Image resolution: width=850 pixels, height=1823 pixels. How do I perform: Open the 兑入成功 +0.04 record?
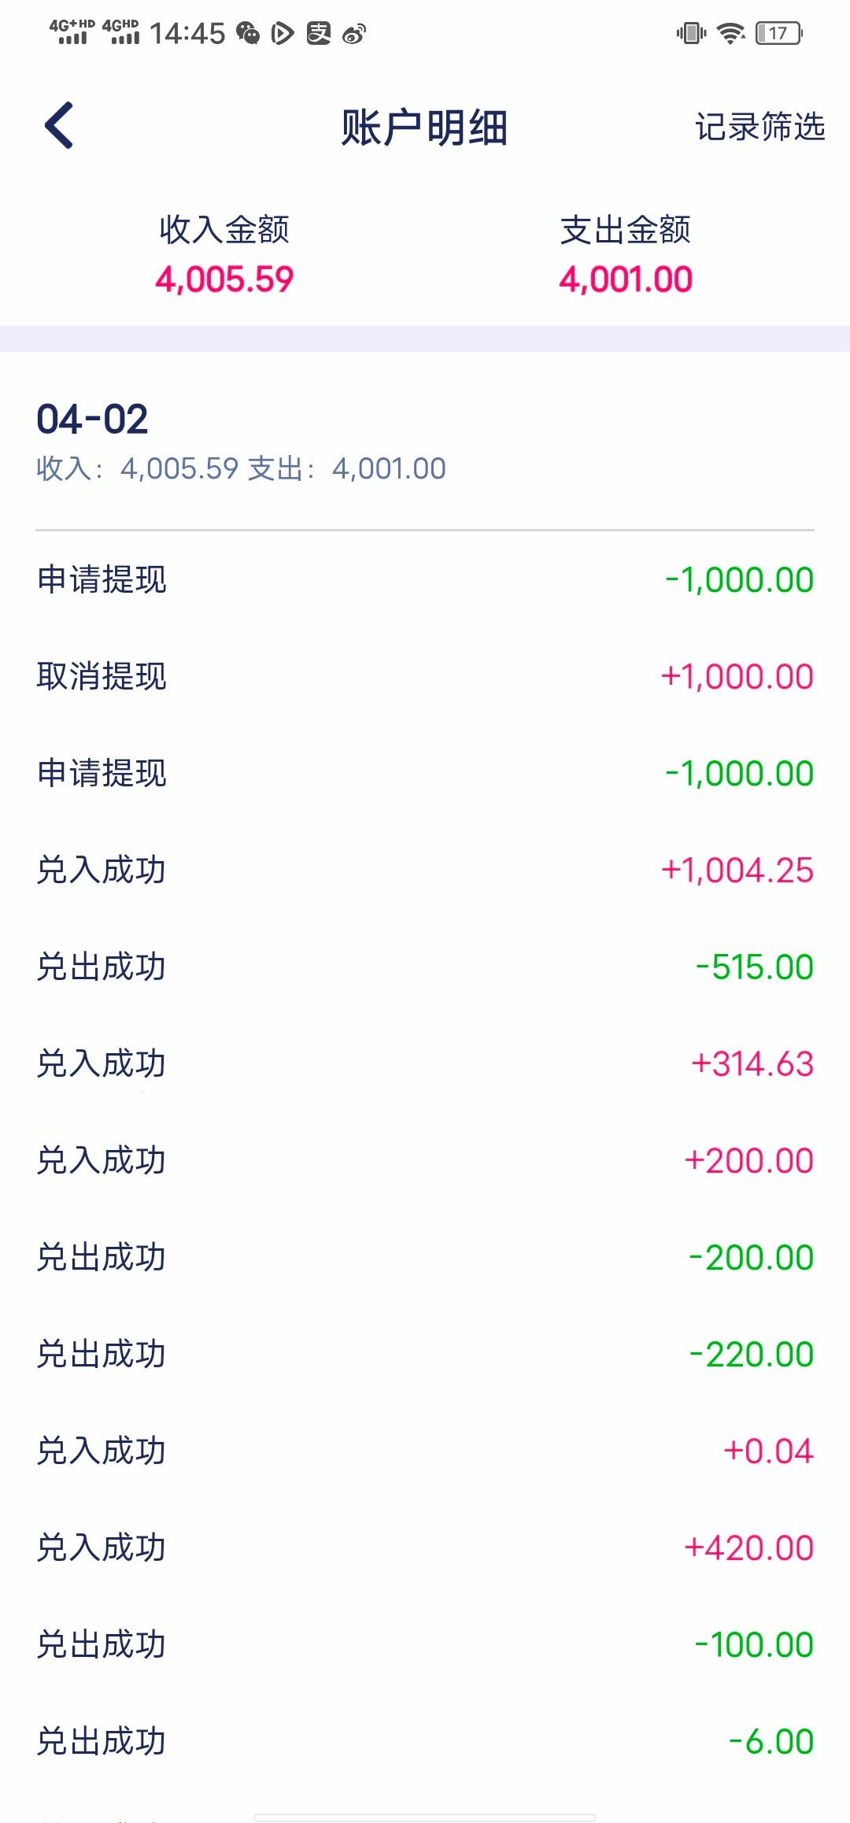[425, 1451]
